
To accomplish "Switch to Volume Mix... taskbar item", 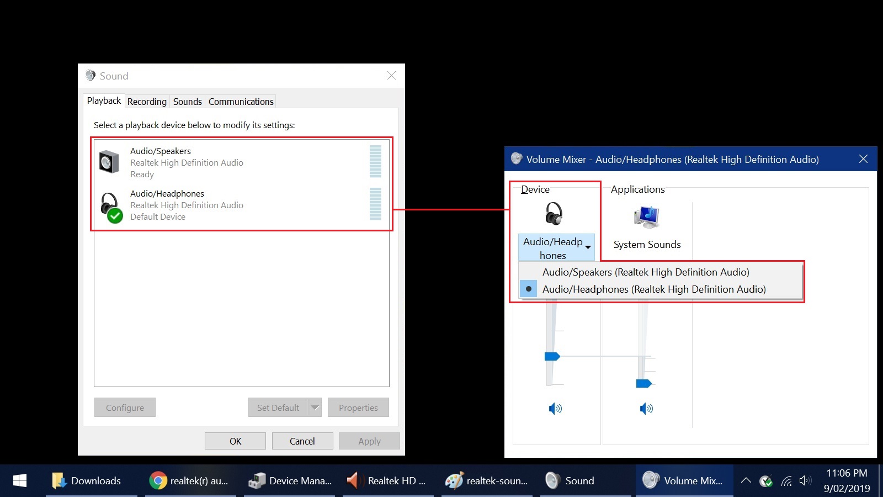I will [684, 480].
